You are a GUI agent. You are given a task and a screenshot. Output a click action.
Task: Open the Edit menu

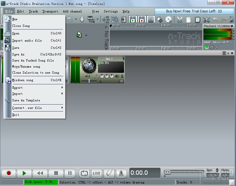point(20,11)
